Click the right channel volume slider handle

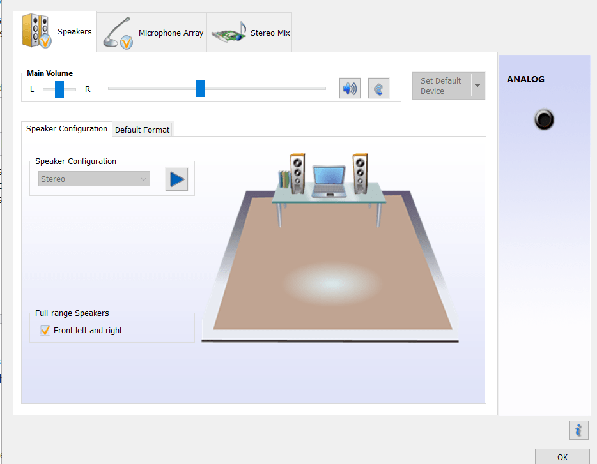[199, 88]
